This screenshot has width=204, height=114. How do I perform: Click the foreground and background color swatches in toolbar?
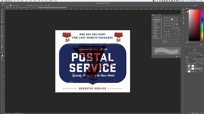[2, 55]
